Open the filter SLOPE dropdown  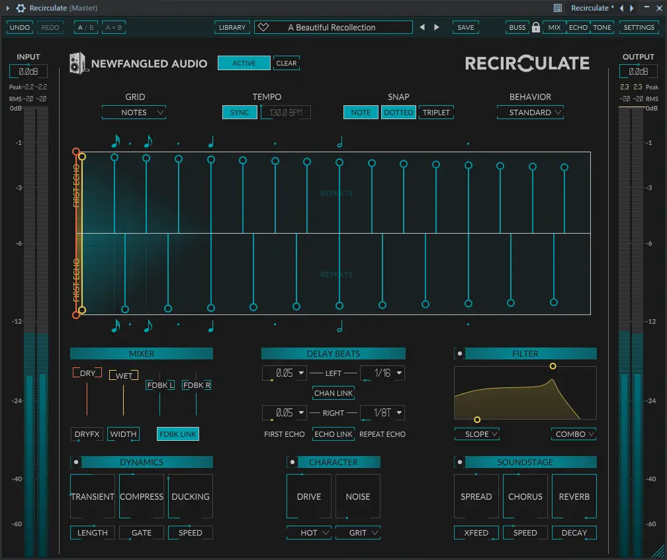click(477, 434)
